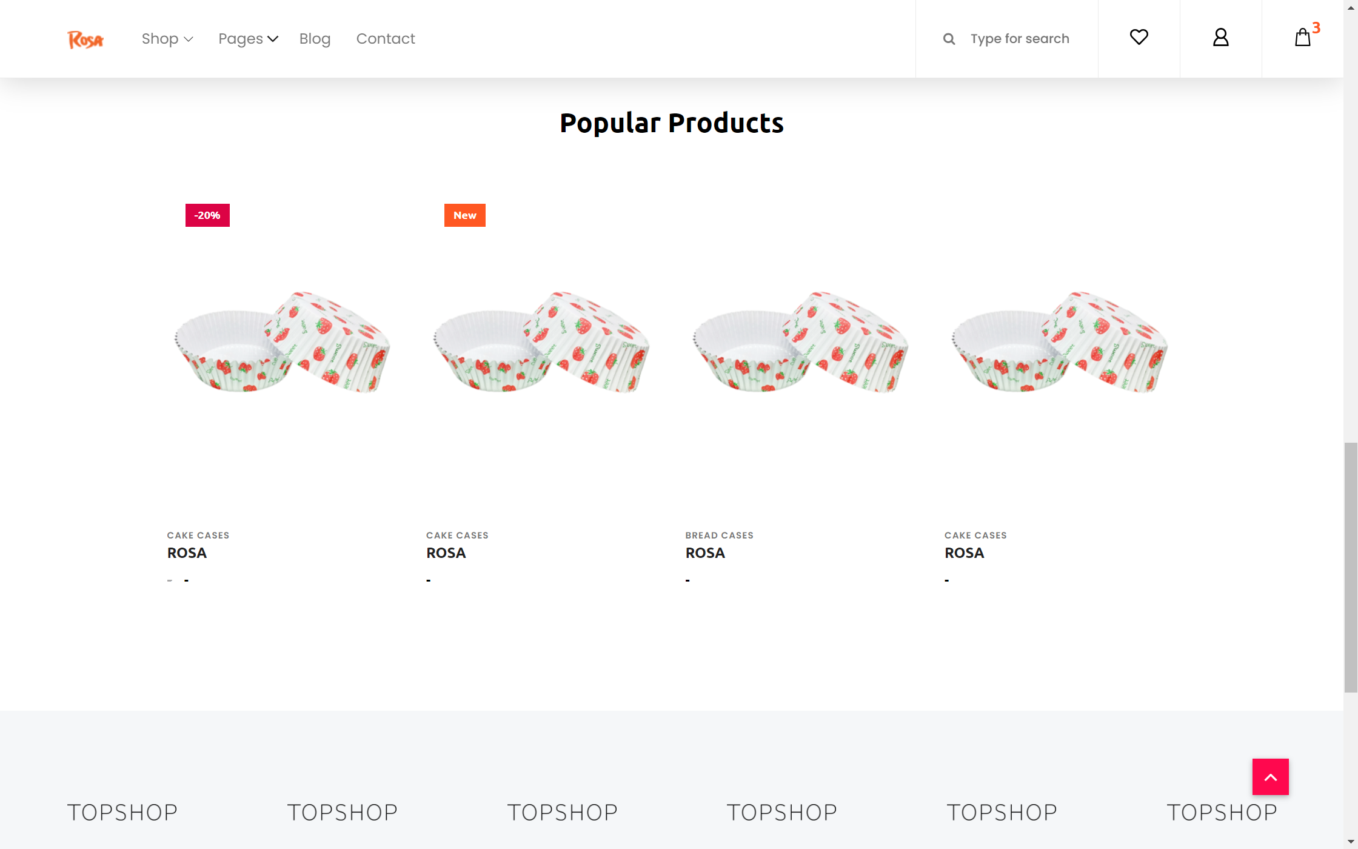This screenshot has width=1358, height=849.
Task: Open ROSA title under the New product
Action: pyautogui.click(x=446, y=553)
